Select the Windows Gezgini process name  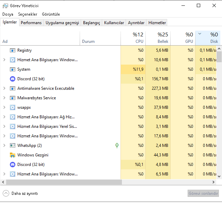click(x=33, y=155)
